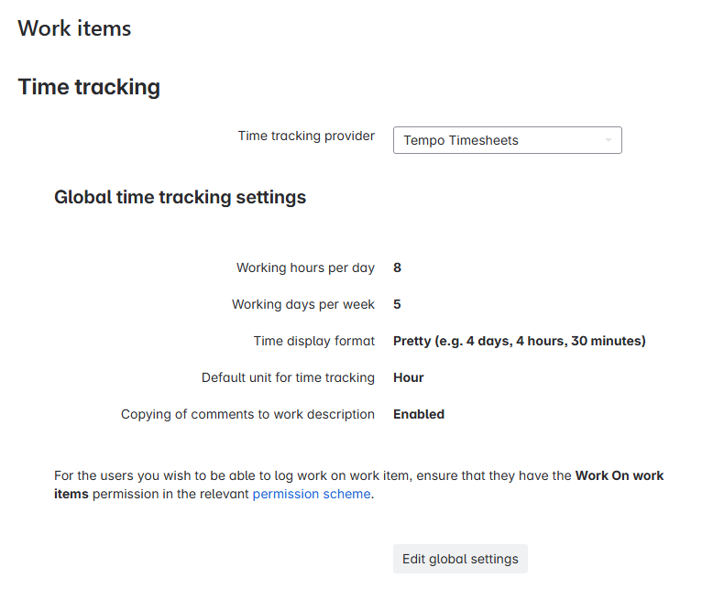The image size is (713, 589).
Task: Select the working days value 5
Action: [x=398, y=304]
